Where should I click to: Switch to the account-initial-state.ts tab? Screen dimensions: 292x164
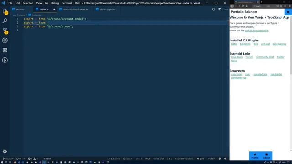pyautogui.click(x=75, y=10)
